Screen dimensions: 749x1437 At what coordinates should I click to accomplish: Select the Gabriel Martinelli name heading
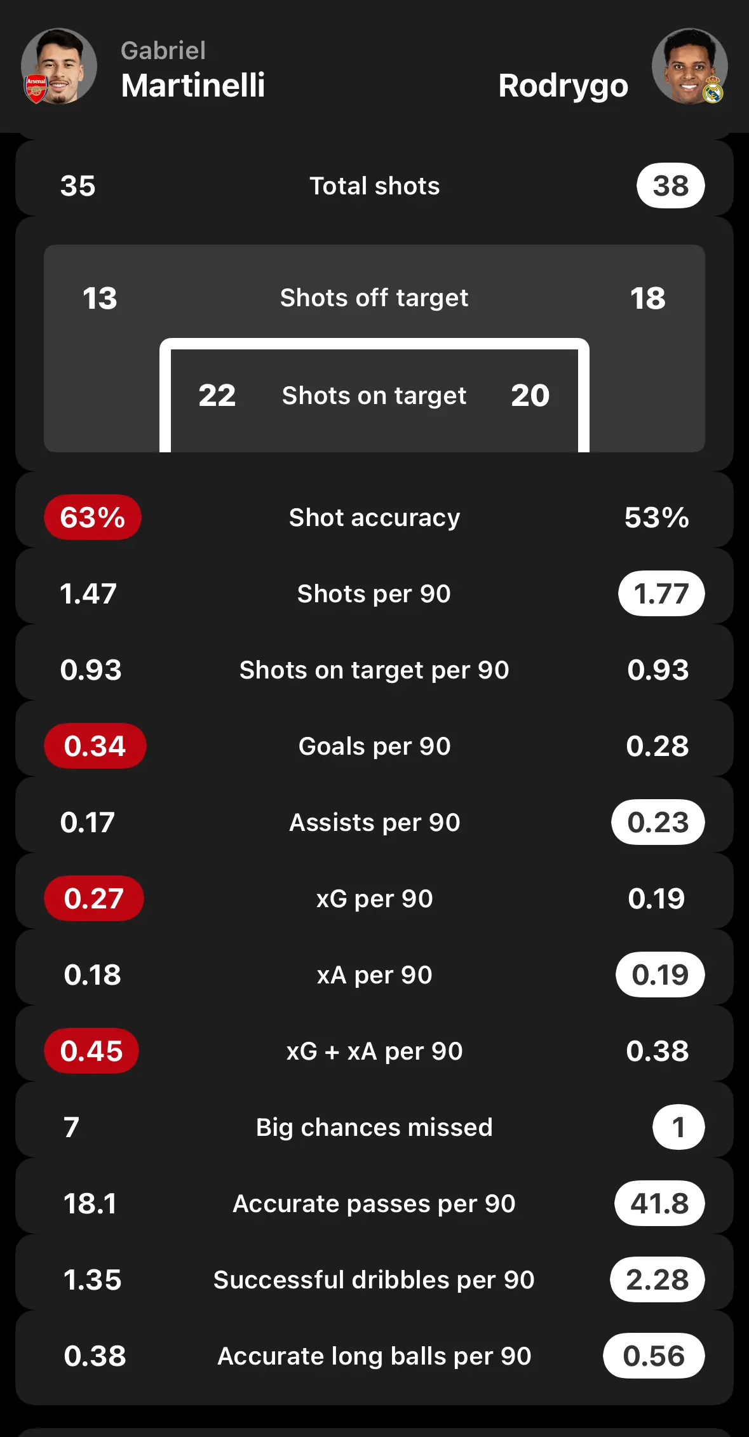(x=192, y=70)
